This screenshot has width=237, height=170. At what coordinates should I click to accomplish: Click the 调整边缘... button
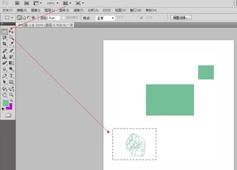181,18
